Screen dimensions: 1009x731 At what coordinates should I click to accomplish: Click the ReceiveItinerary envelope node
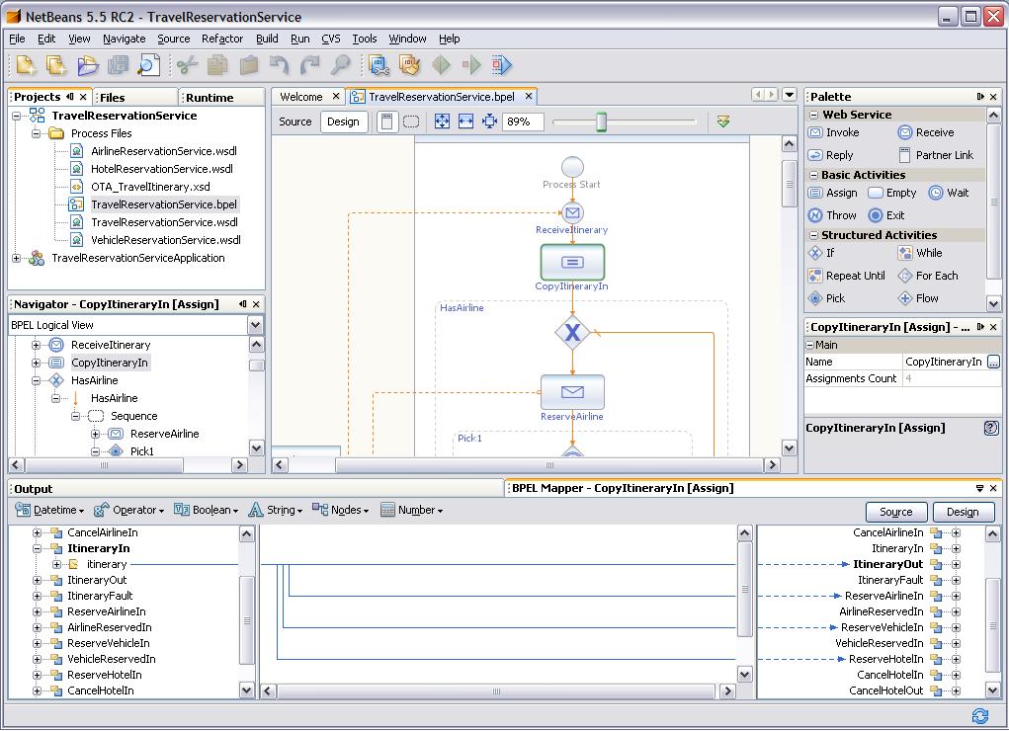[x=572, y=213]
